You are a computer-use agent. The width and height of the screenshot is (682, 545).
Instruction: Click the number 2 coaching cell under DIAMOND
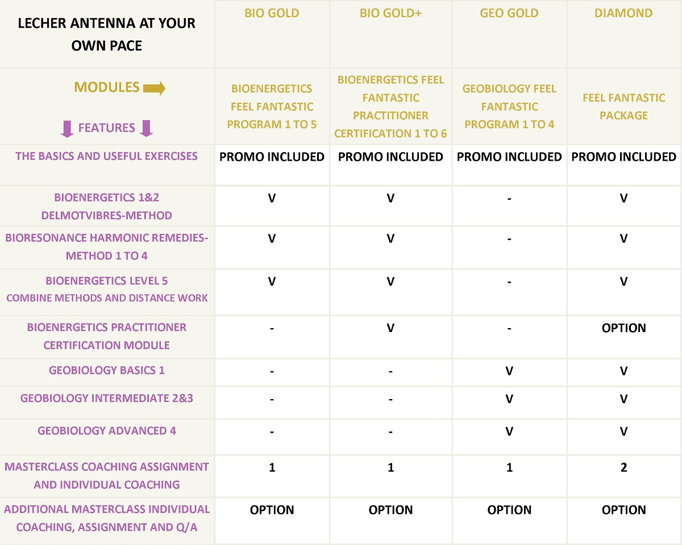click(623, 467)
